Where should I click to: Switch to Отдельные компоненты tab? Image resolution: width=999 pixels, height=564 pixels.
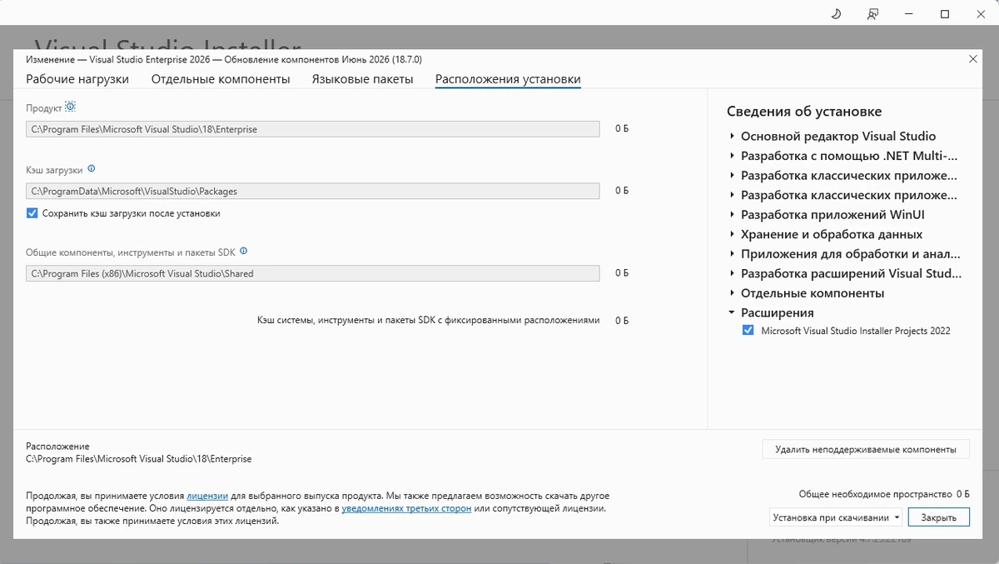tap(221, 79)
